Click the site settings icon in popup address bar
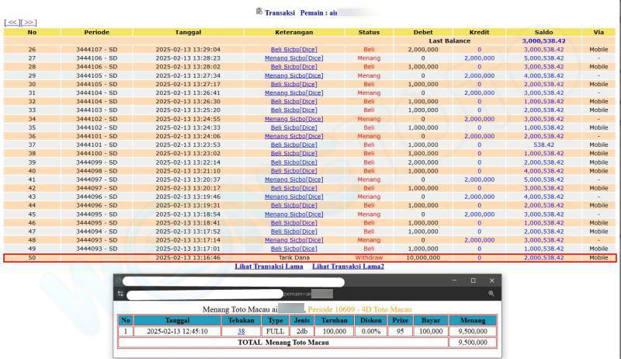The image size is (621, 359). 120,294
